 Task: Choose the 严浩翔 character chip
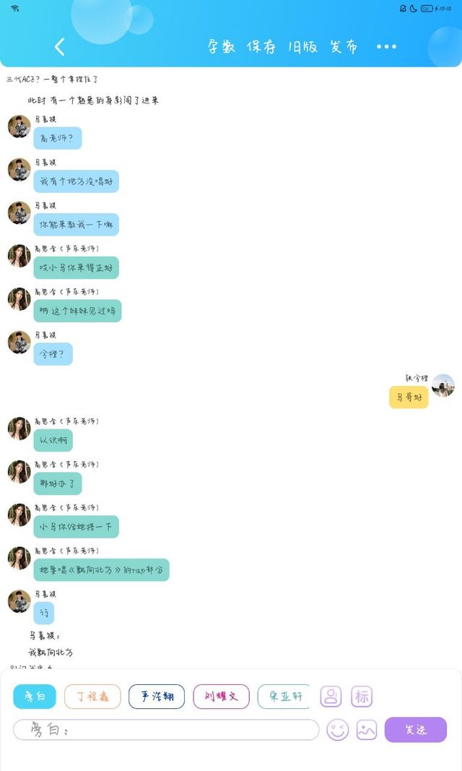point(157,697)
